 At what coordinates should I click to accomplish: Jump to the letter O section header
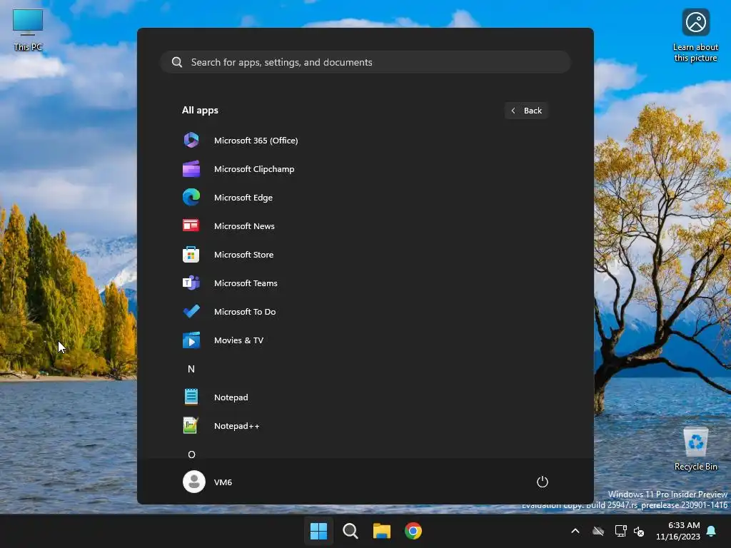(191, 455)
